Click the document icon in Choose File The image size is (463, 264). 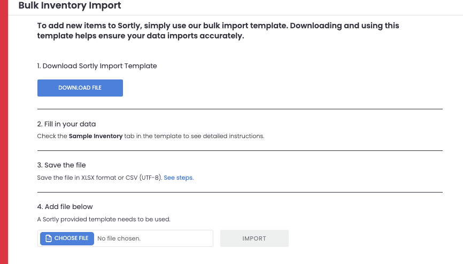[48, 238]
